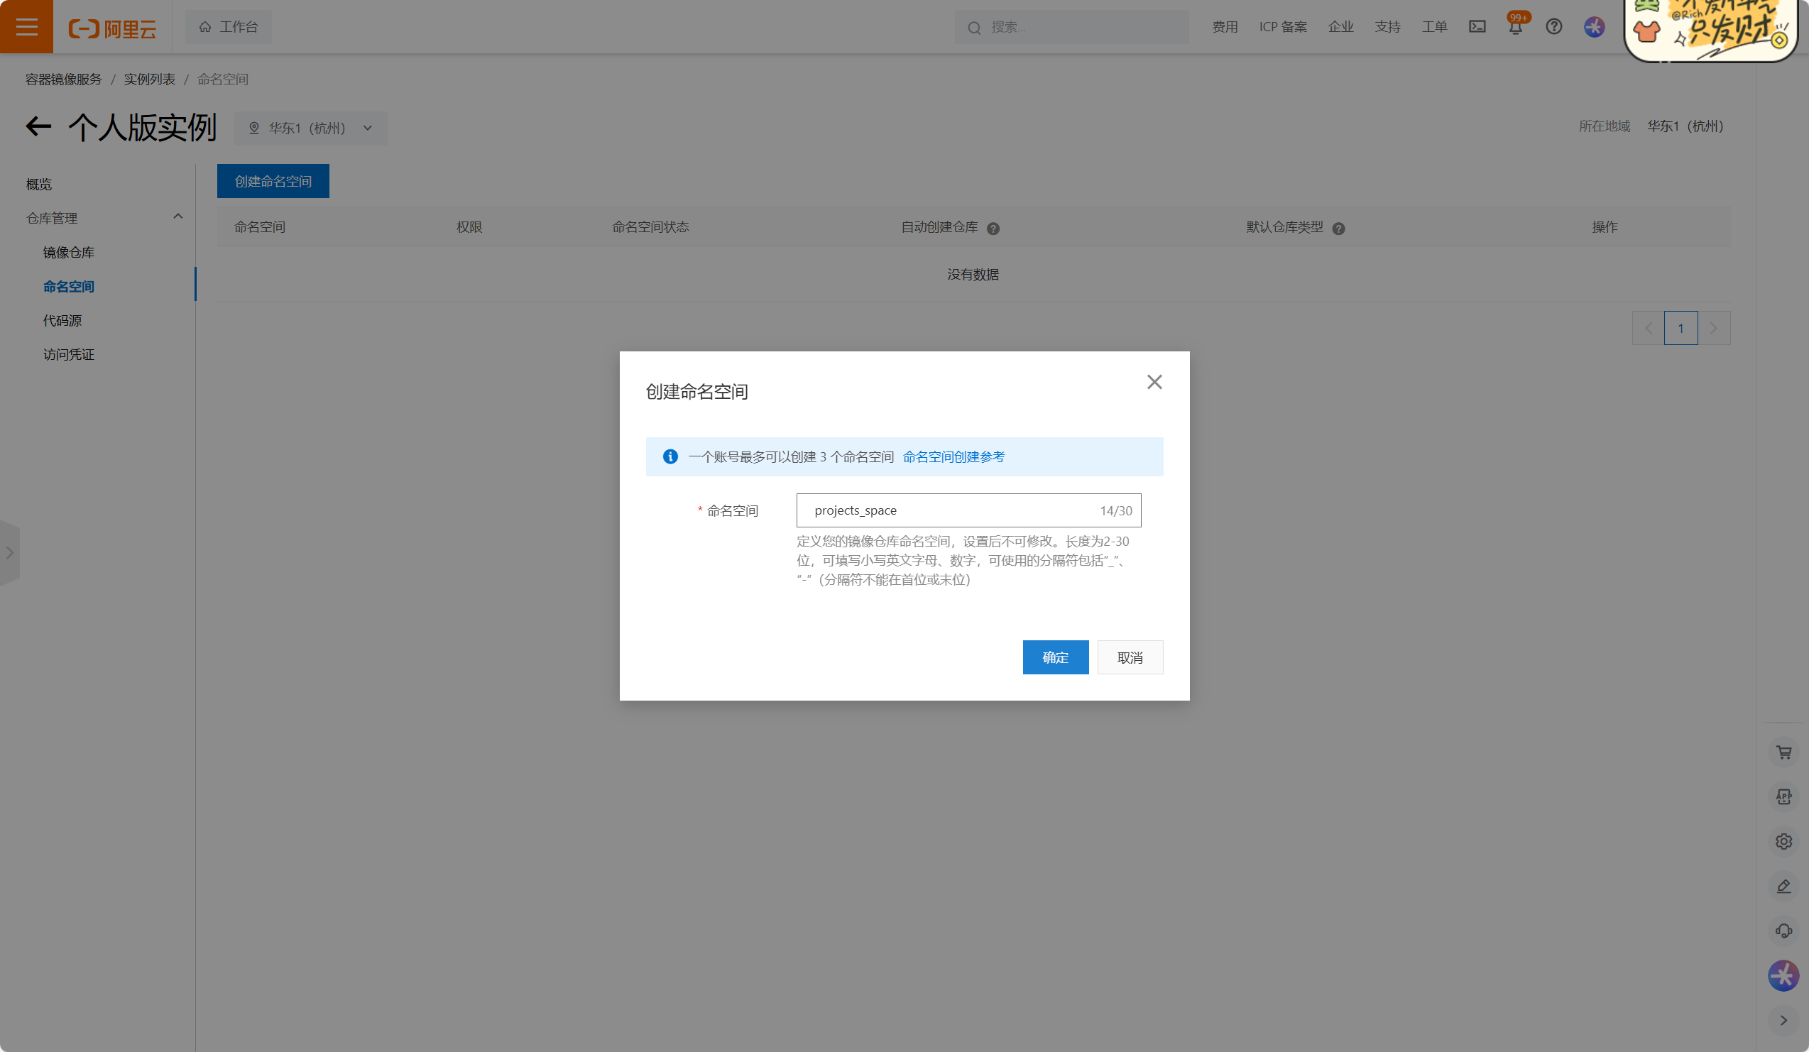This screenshot has height=1052, width=1809.
Task: Open the 命名空间创建参考 link
Action: [x=953, y=456]
